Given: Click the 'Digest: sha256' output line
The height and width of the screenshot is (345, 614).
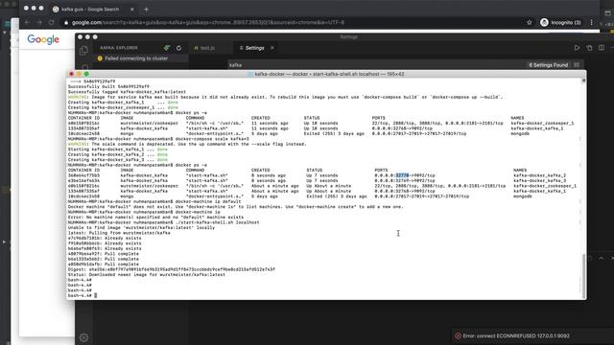Looking at the screenshot, I should [x=171, y=269].
